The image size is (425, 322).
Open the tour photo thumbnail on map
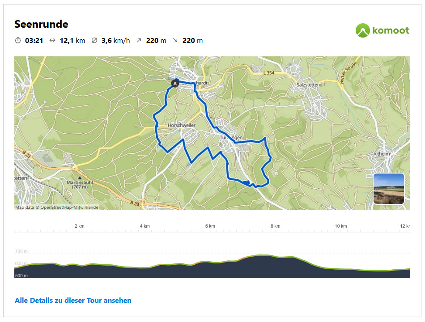pos(388,189)
